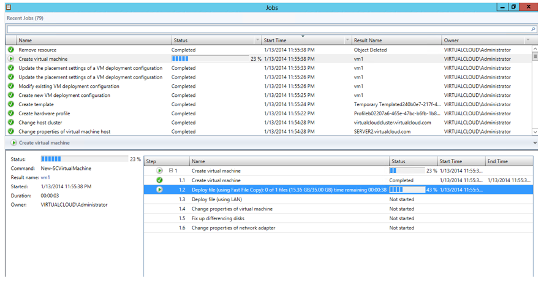
Task: Click the completed icon next to Create template
Action: coord(11,104)
